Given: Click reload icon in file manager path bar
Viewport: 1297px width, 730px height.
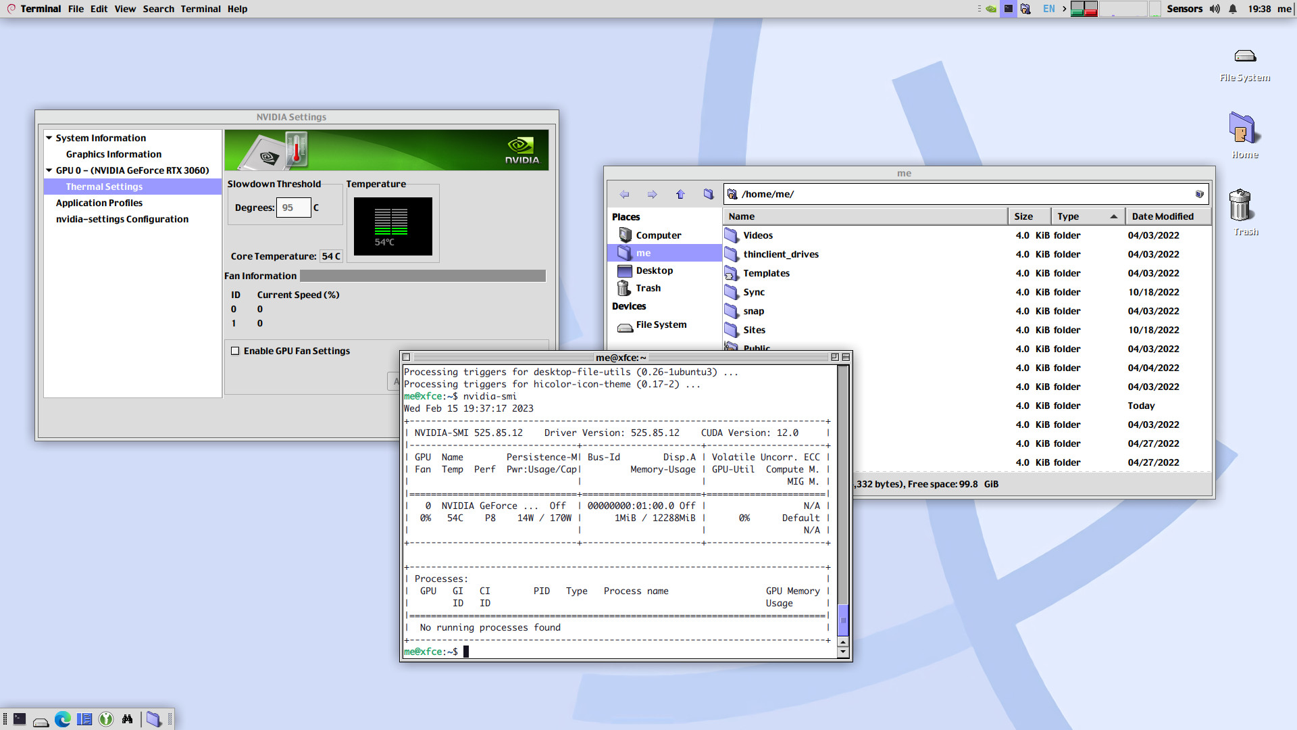Looking at the screenshot, I should click(1199, 195).
